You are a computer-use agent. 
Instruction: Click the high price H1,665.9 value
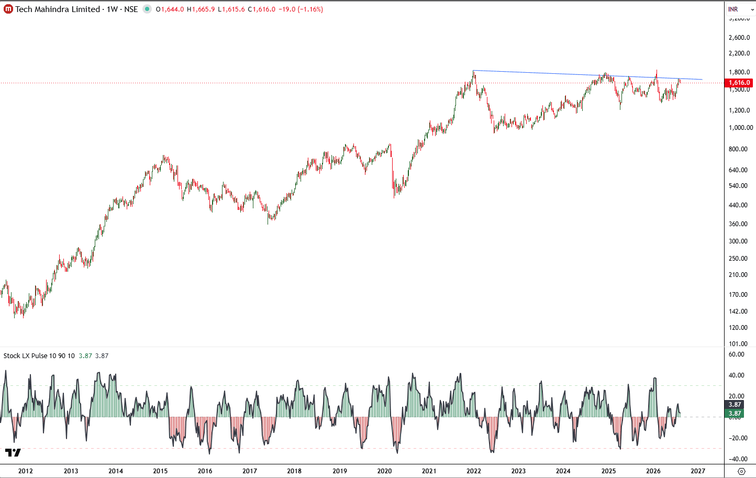tap(201, 9)
